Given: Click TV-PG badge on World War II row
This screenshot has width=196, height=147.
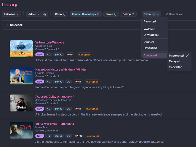Looking at the screenshot, I should click(x=78, y=136).
